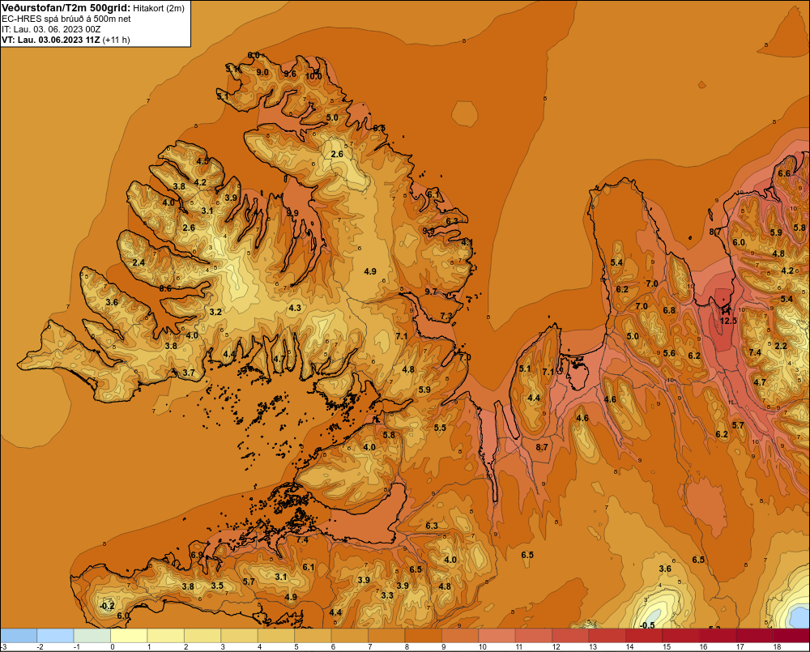This screenshot has height=652, width=810.
Task: Click the 5.5 temperature value
Action: click(440, 428)
